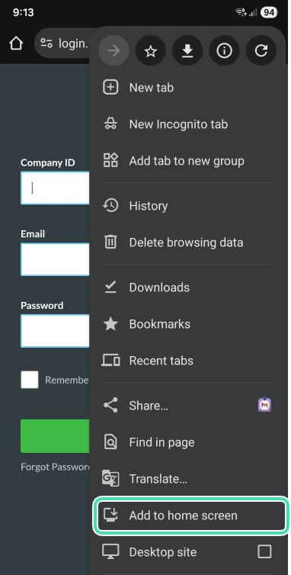Tap the Wi-Fi icon in status bar
291x575 pixels.
click(241, 12)
